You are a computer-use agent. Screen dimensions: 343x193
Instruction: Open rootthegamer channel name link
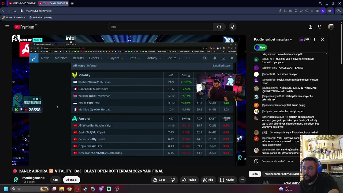[x=32, y=178]
